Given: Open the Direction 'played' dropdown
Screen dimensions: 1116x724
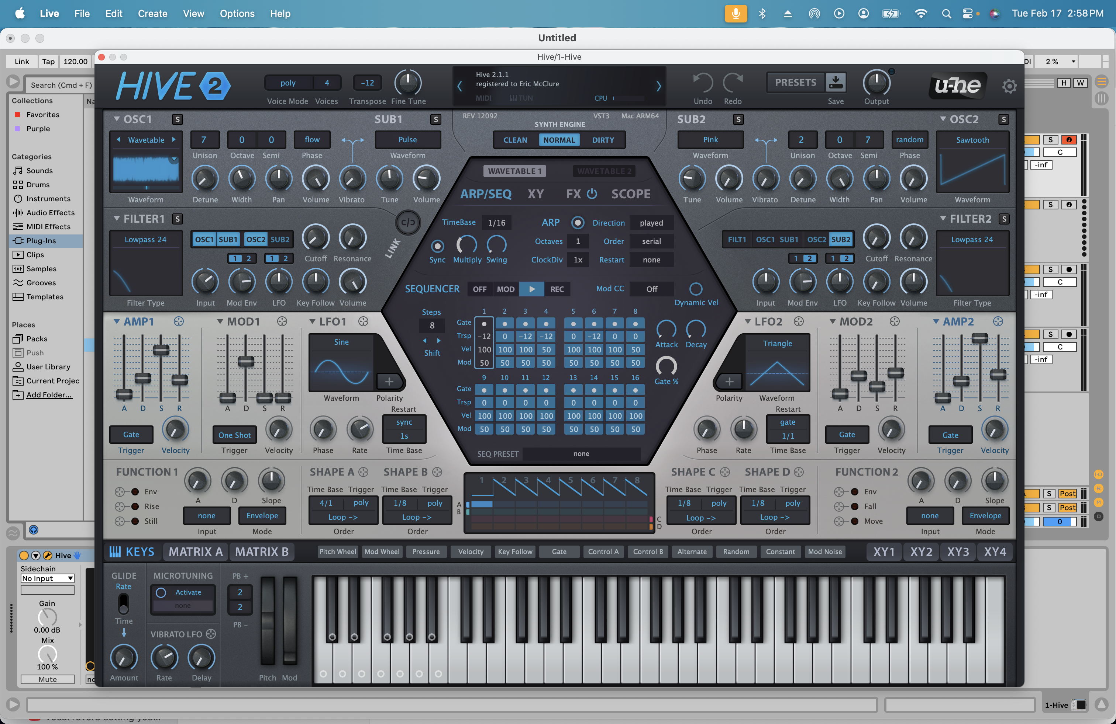Looking at the screenshot, I should click(x=651, y=223).
